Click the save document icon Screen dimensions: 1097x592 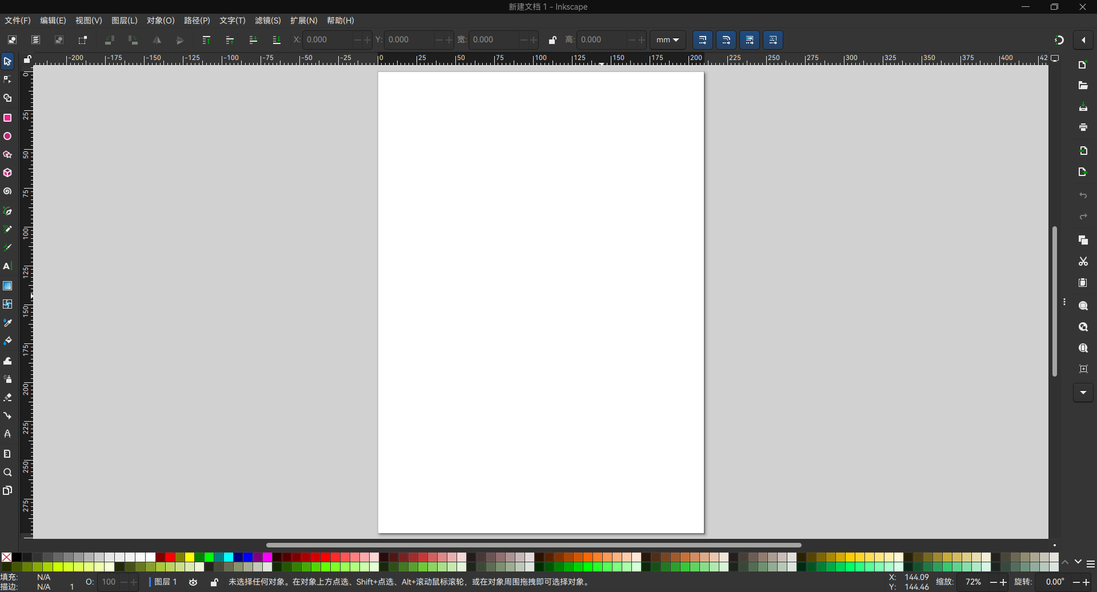click(x=1083, y=107)
